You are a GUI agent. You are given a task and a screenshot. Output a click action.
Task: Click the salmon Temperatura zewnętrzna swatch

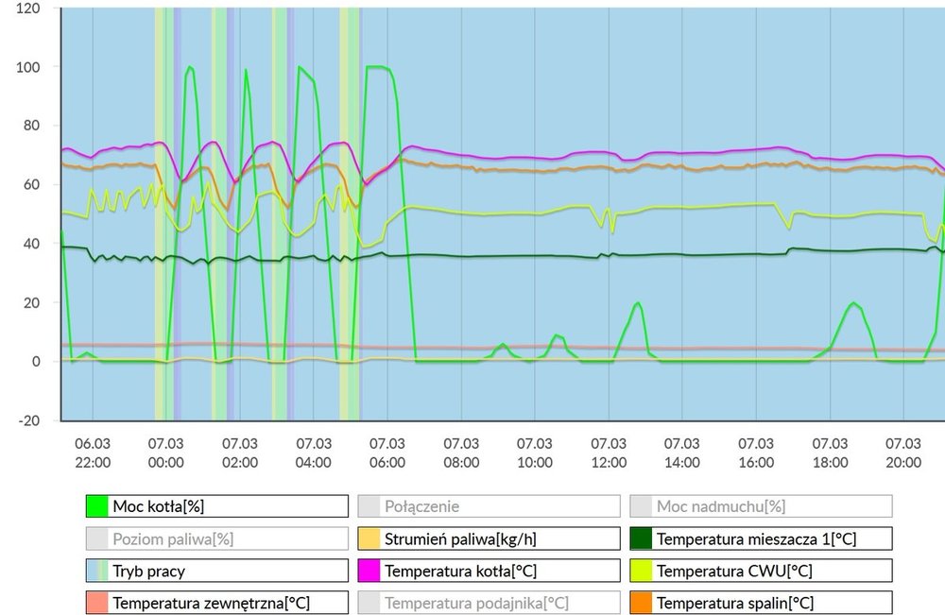pos(97,603)
